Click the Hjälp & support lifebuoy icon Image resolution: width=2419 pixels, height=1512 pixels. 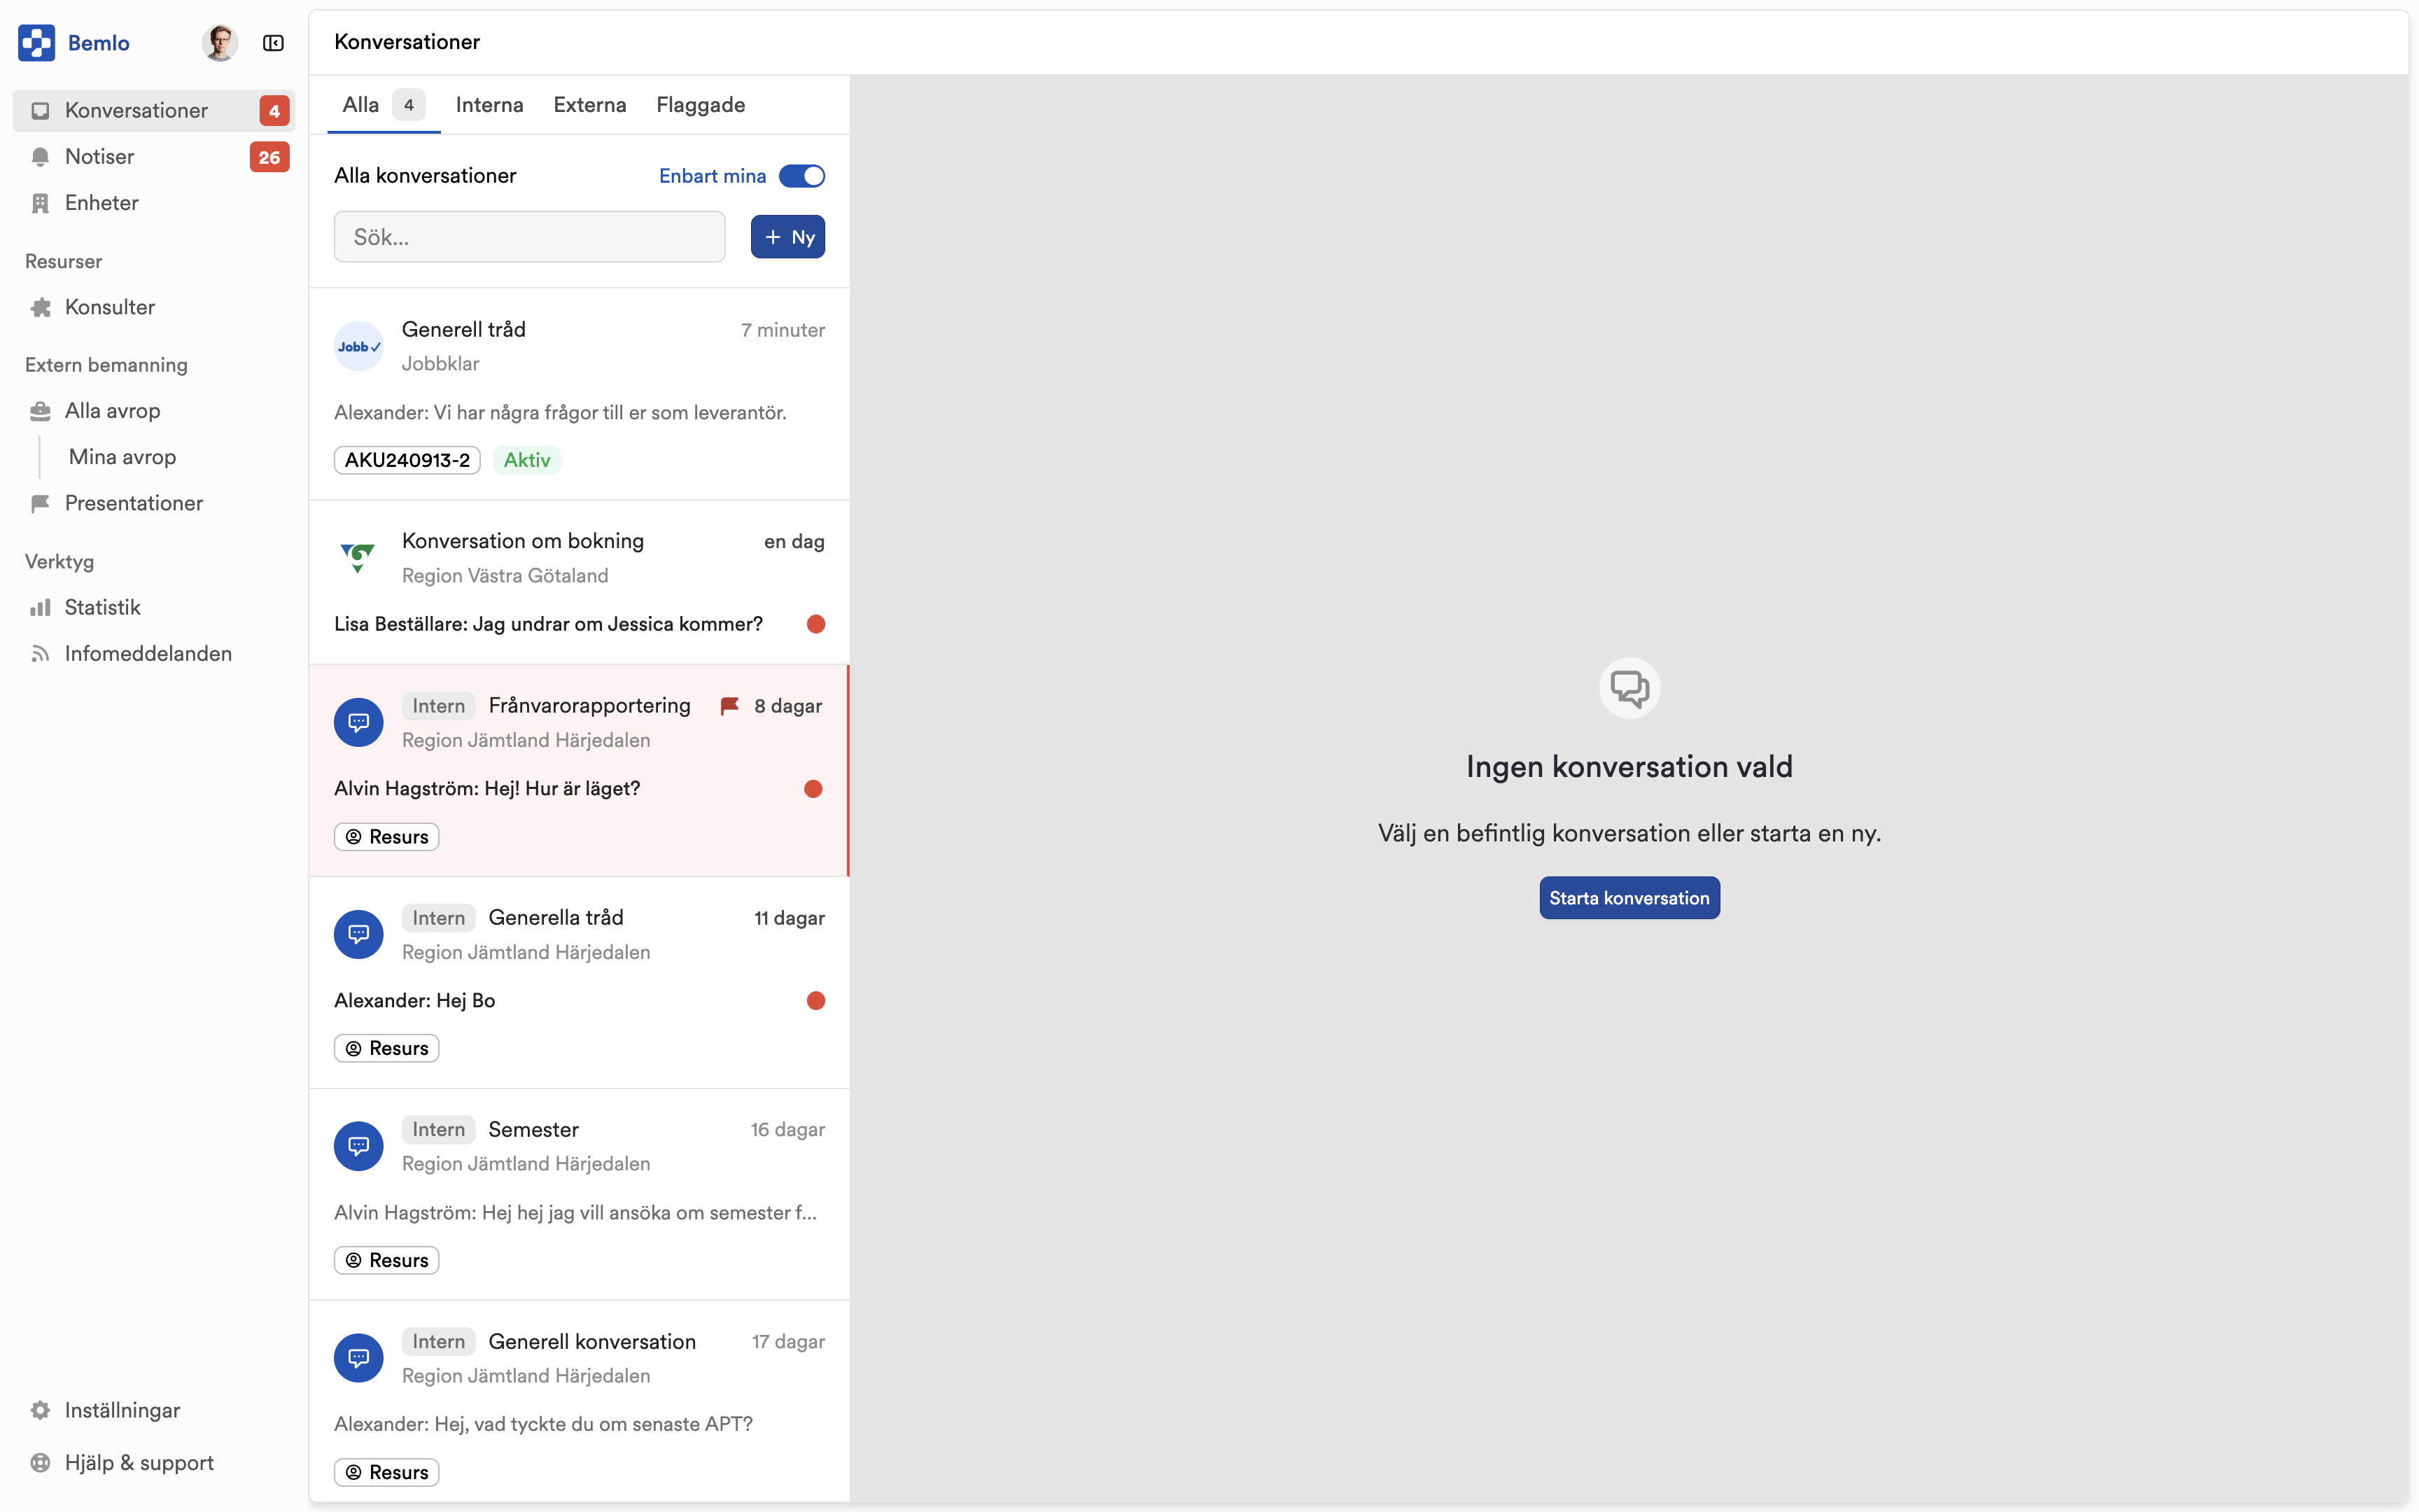coord(40,1462)
